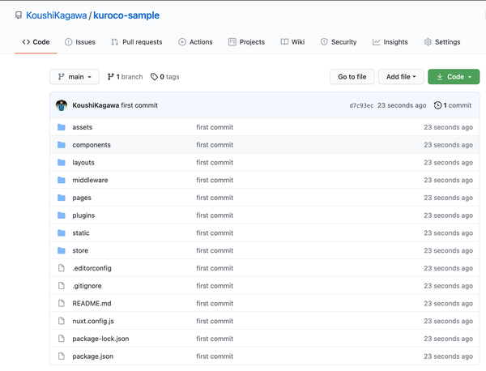
Task: Click 23 seconds ago on package.json row
Action: click(448, 356)
